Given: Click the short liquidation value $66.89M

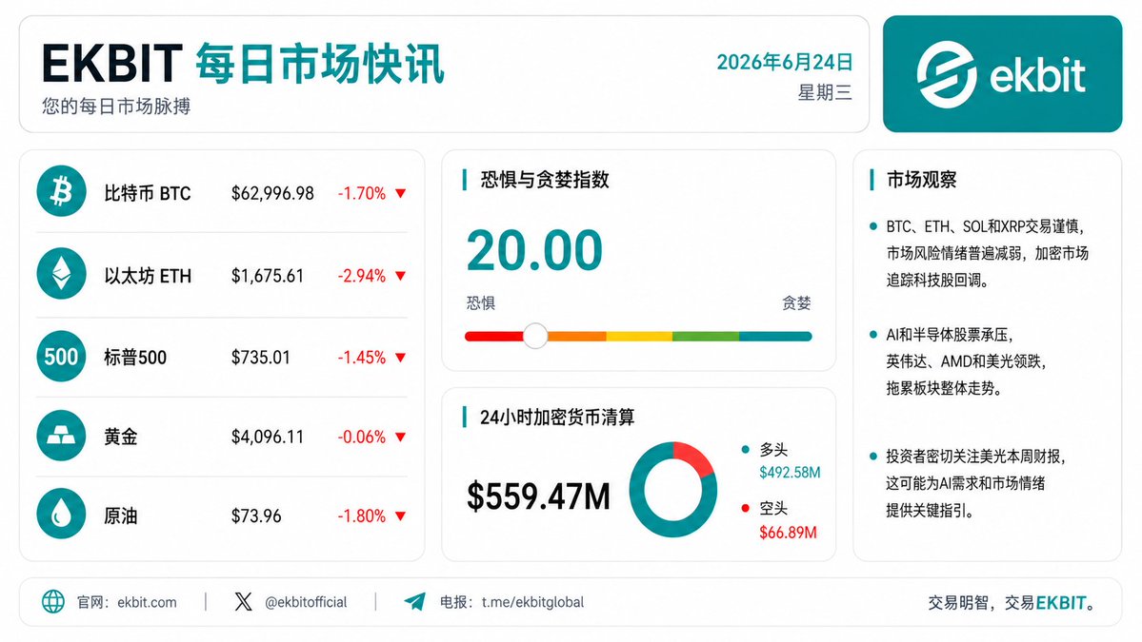Looking at the screenshot, I should [x=788, y=533].
